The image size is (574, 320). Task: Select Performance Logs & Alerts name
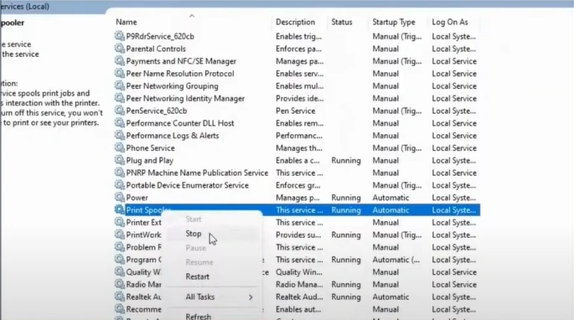tap(173, 136)
